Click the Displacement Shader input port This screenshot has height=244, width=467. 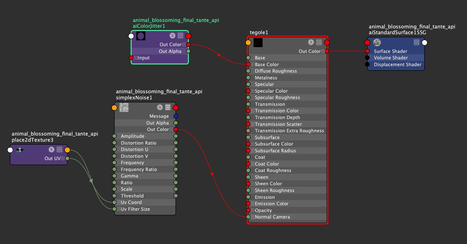point(367,65)
